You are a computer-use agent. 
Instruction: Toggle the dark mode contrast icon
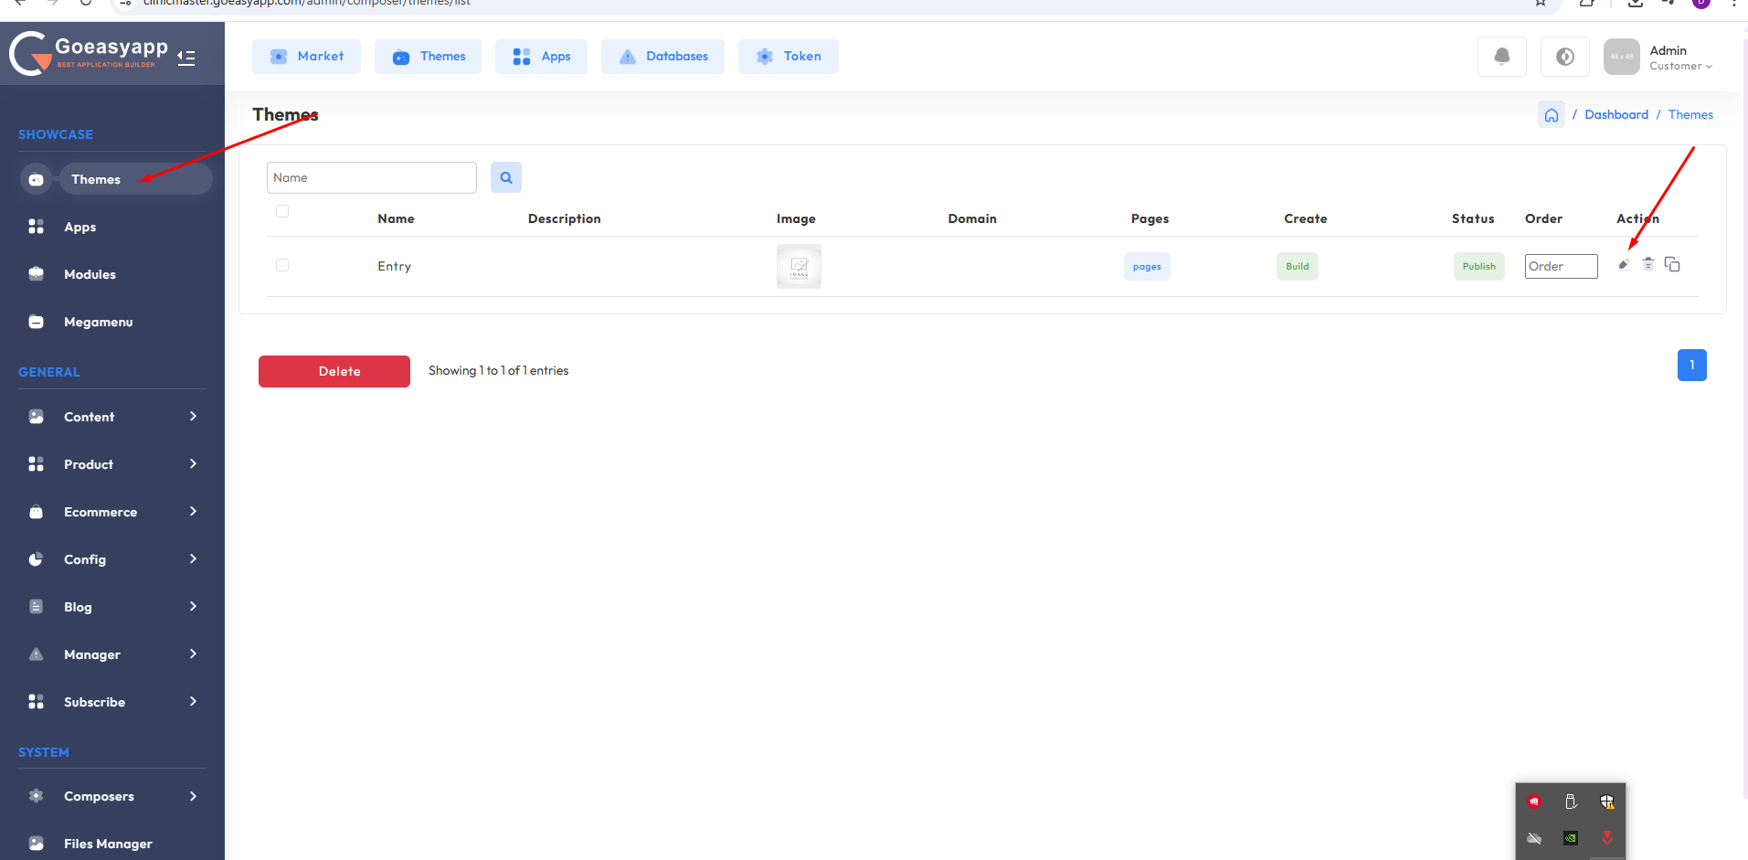pyautogui.click(x=1564, y=57)
